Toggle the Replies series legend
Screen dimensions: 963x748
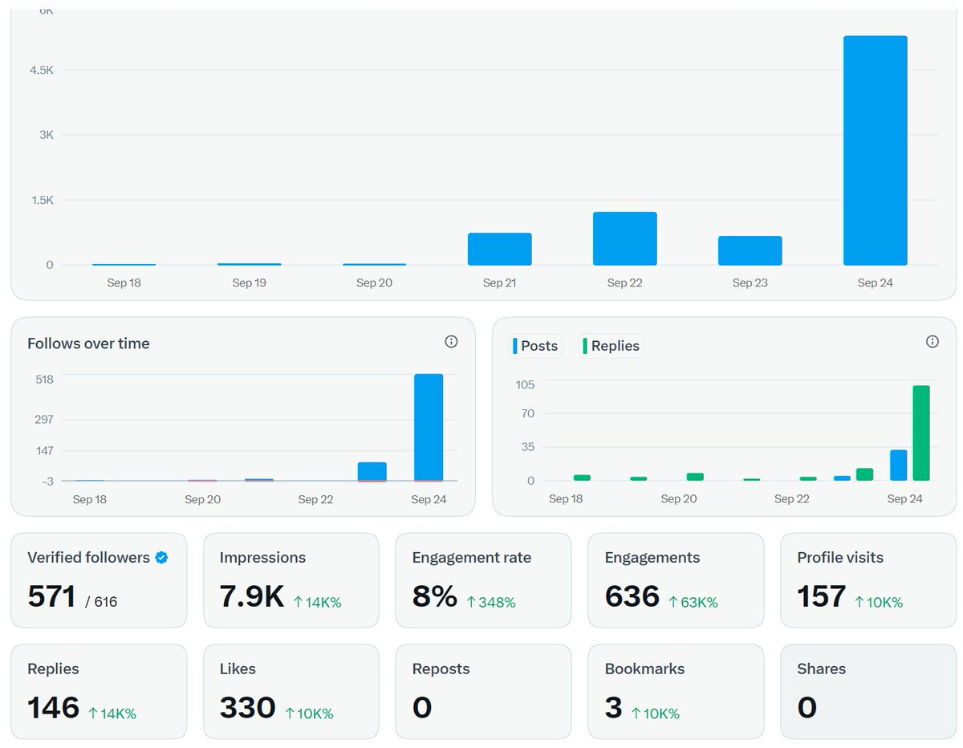pos(612,346)
